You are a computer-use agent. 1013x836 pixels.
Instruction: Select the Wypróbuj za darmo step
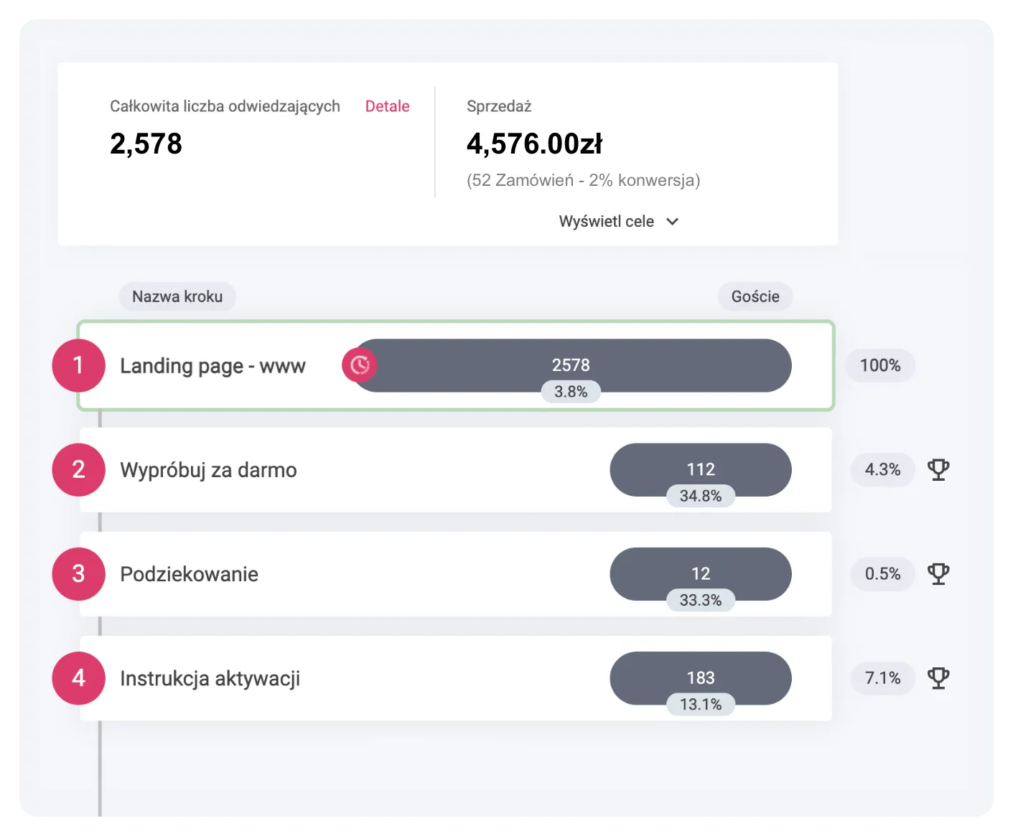pyautogui.click(x=456, y=470)
